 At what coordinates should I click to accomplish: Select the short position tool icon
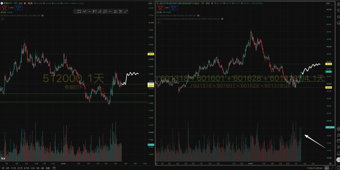[x=121, y=11]
